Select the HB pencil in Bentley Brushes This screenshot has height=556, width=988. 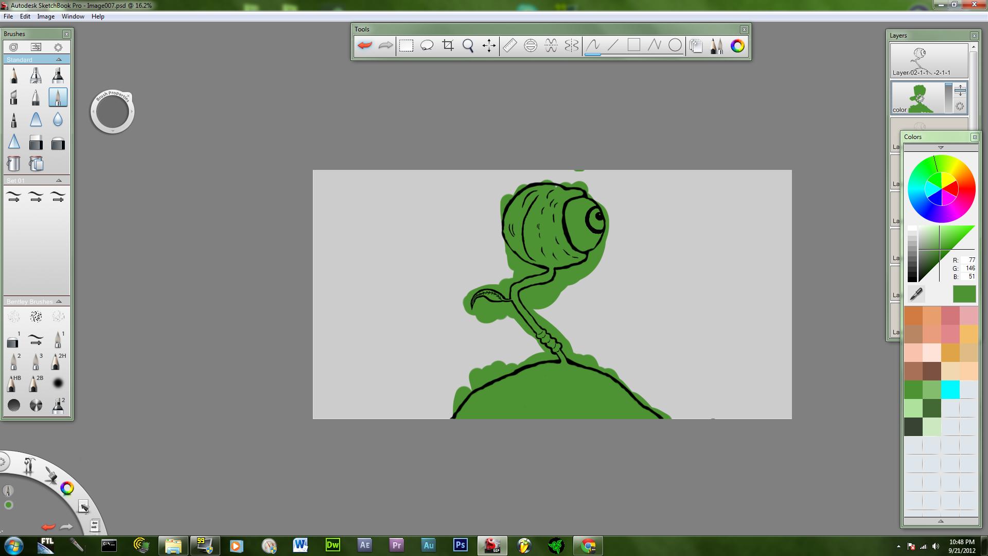(x=13, y=384)
